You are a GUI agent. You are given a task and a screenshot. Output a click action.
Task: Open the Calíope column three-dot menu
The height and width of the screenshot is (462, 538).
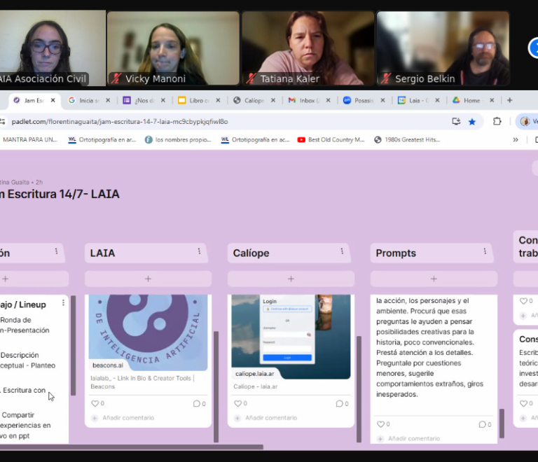point(342,251)
